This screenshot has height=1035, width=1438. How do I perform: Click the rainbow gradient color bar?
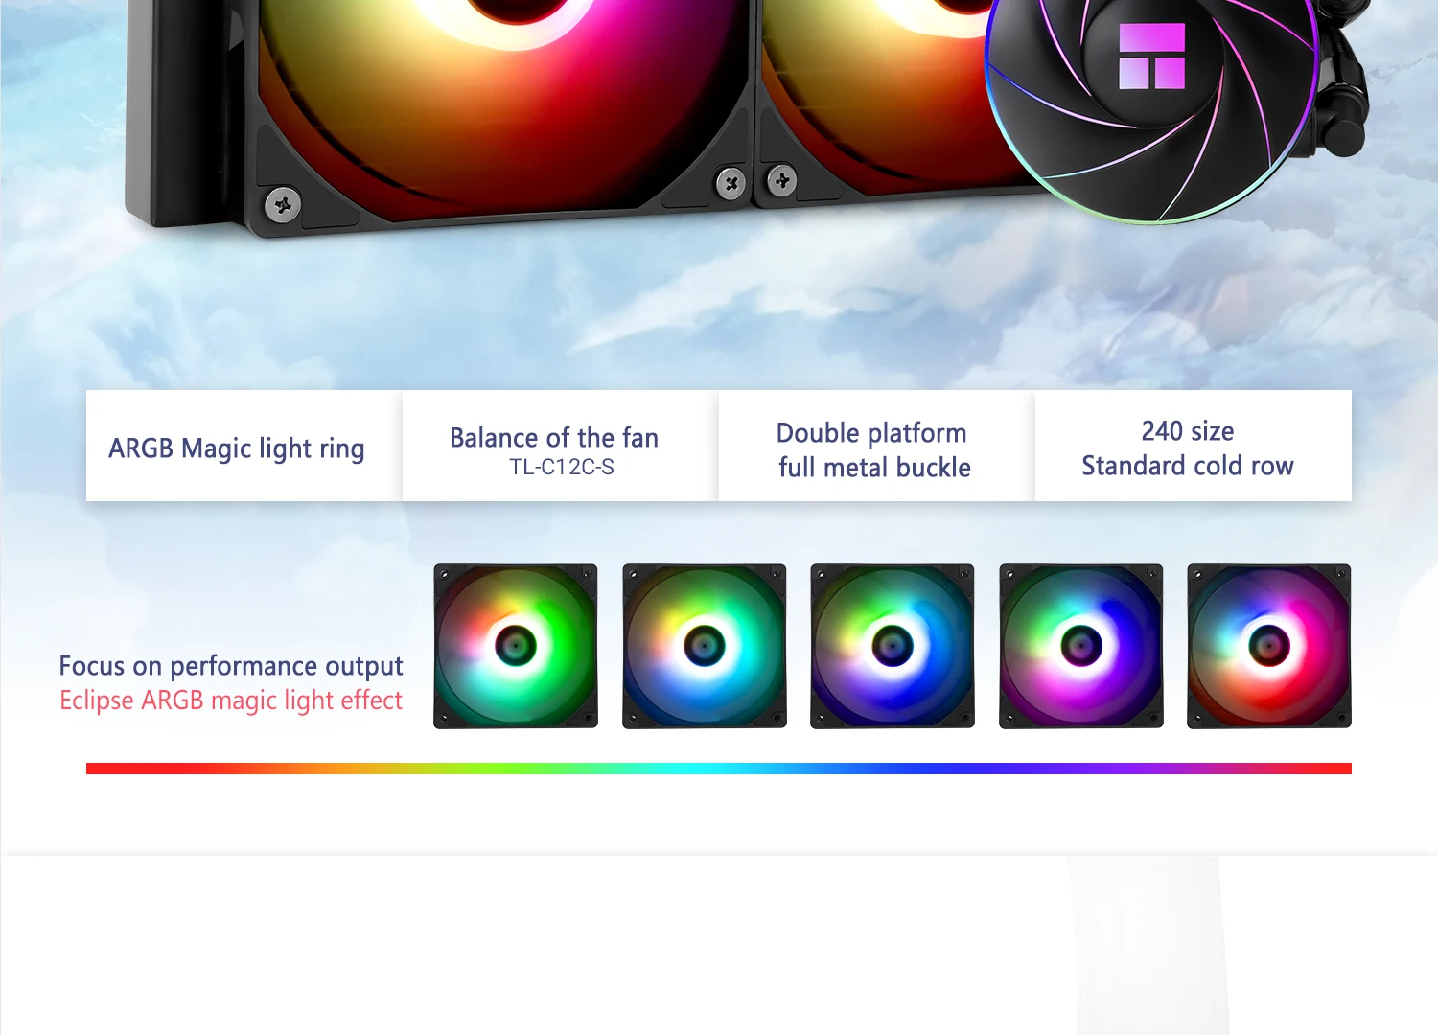[x=719, y=769]
